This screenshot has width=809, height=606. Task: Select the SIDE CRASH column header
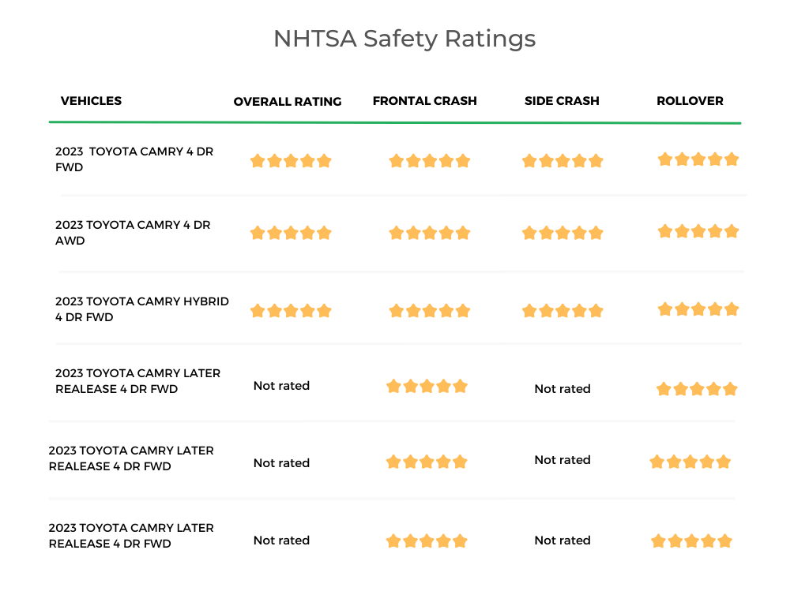pos(562,101)
